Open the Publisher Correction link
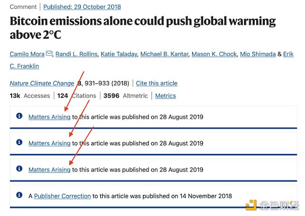This screenshot has width=305, height=216. (63, 196)
